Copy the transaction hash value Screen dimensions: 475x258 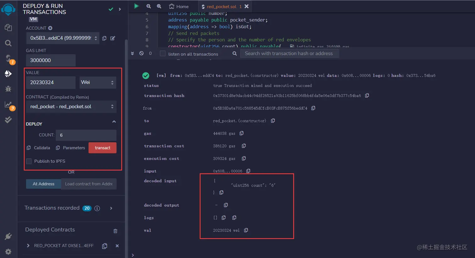(x=367, y=95)
